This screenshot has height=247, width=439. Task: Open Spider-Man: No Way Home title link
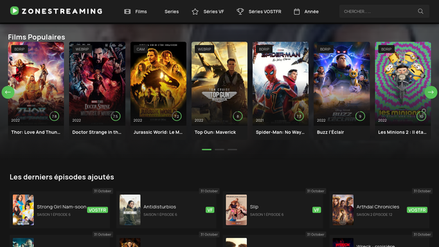pos(280,132)
